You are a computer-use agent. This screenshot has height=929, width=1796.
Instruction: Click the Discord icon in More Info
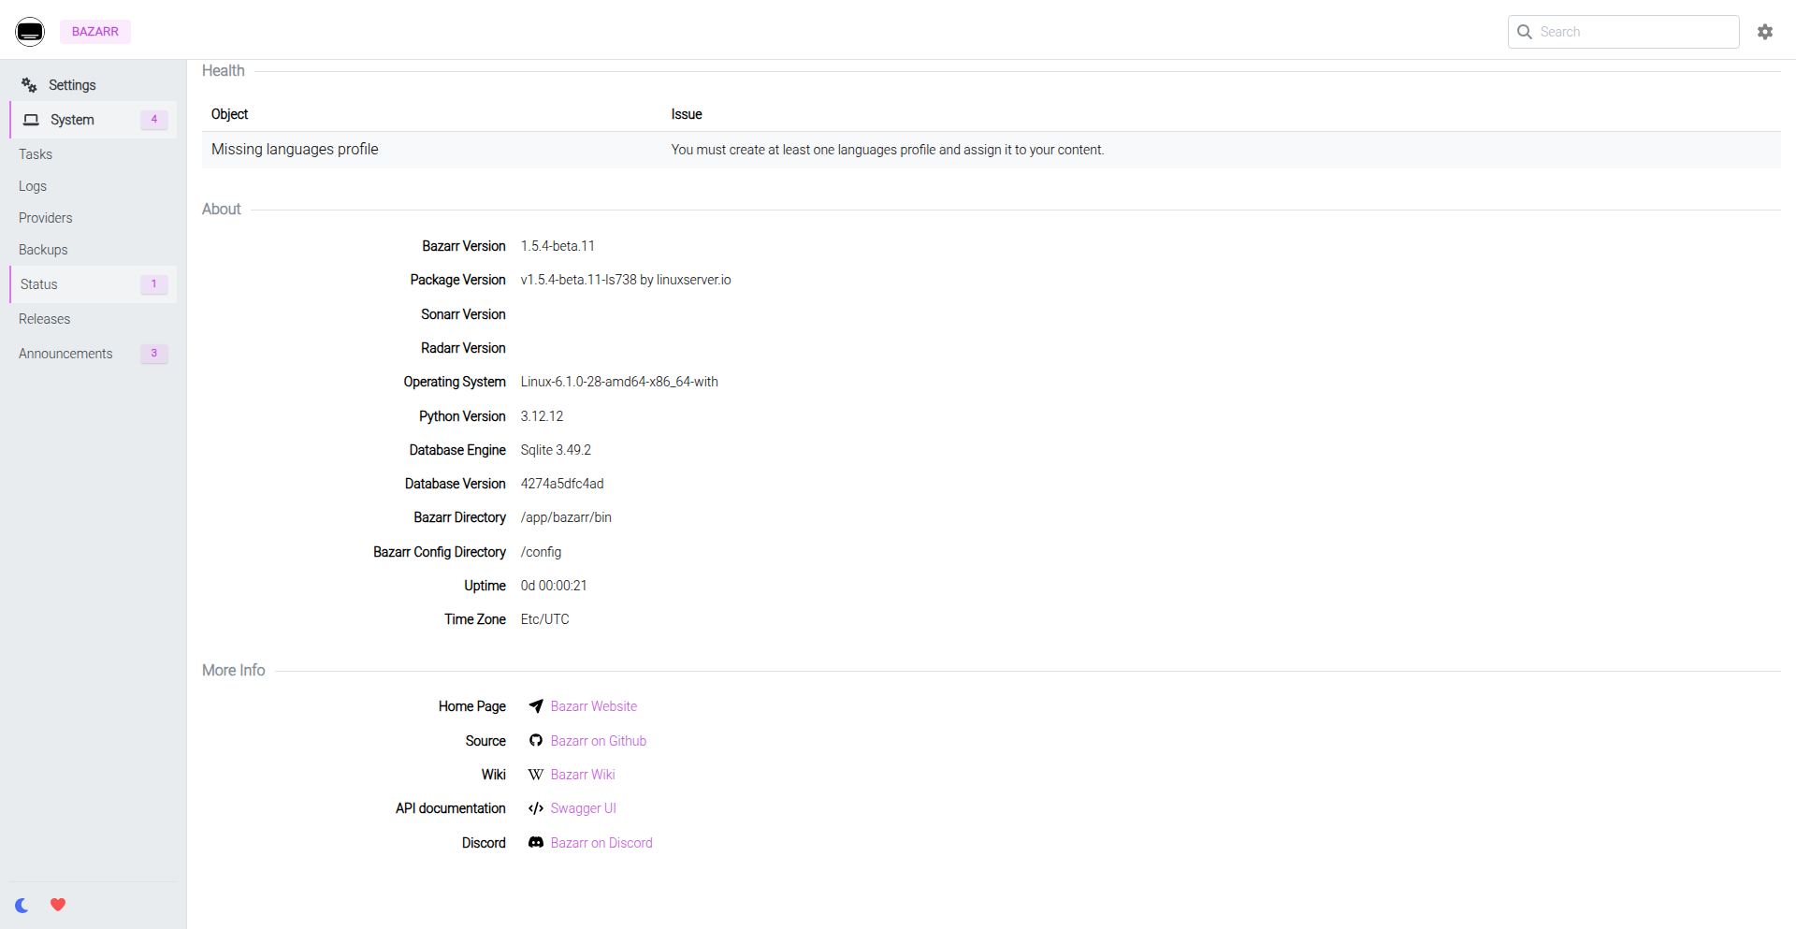pos(535,842)
